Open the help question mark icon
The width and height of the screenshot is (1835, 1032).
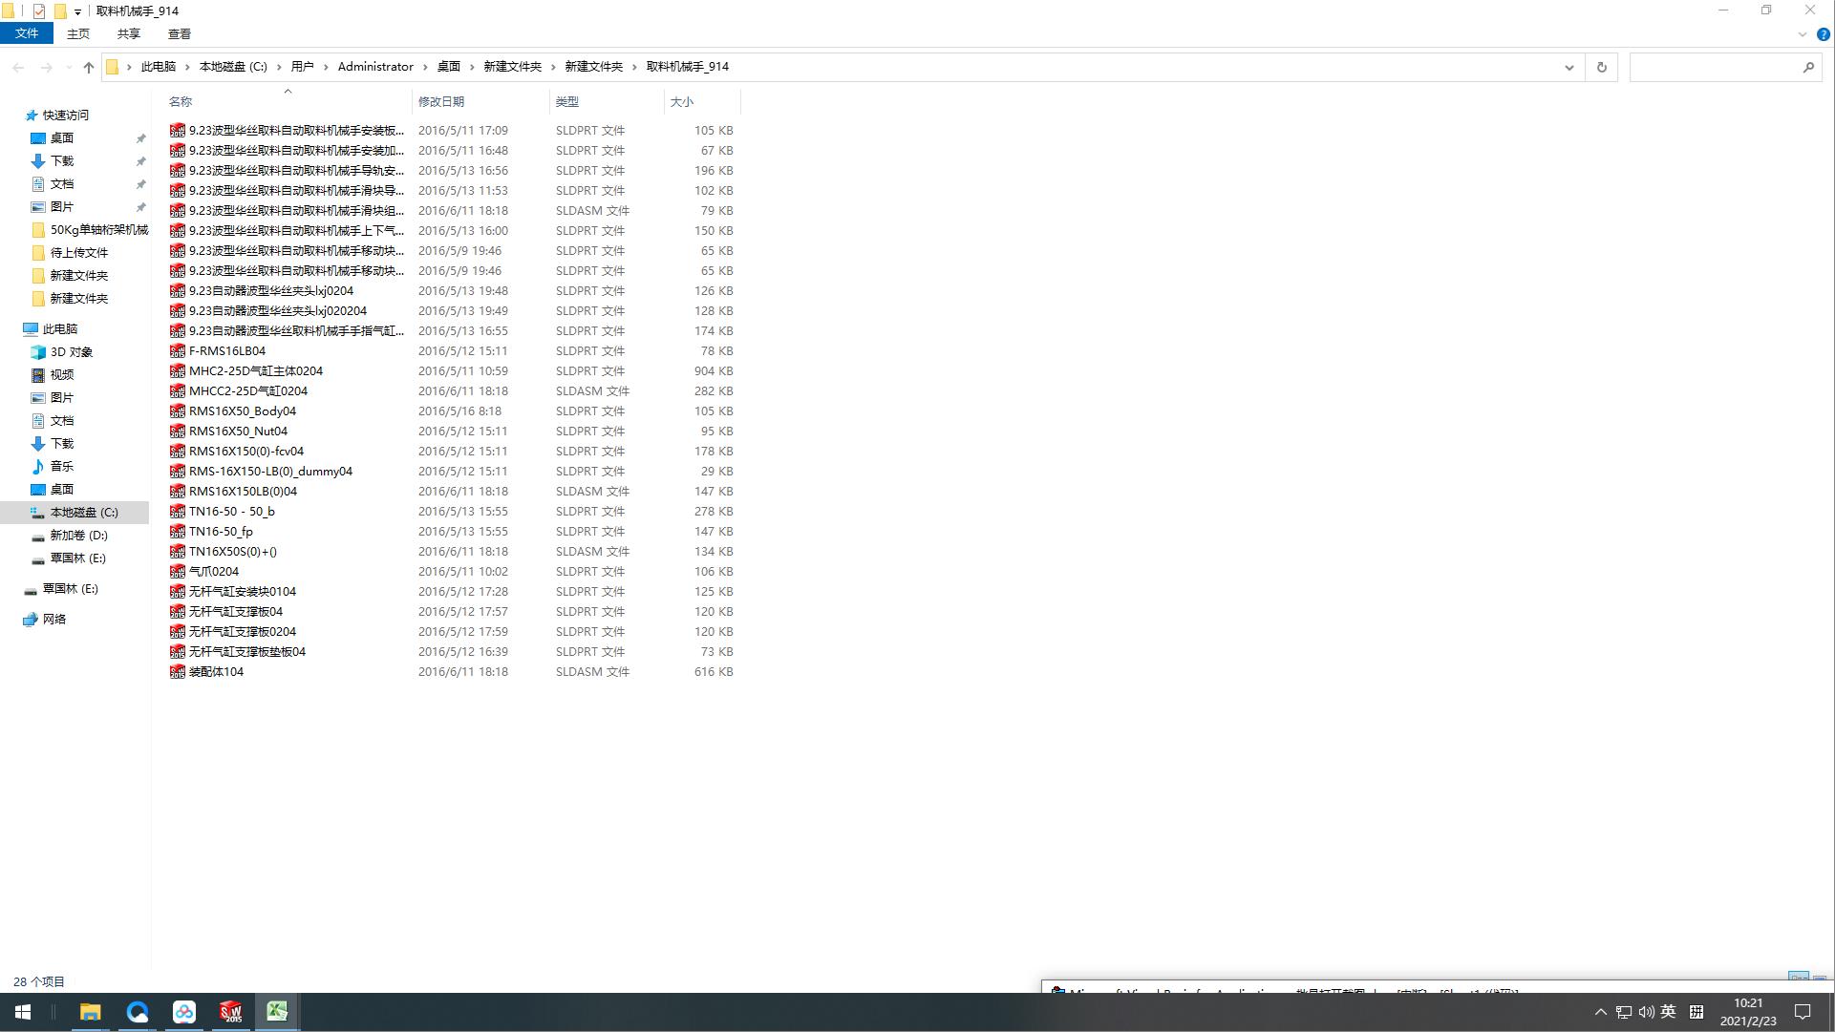pos(1823,34)
